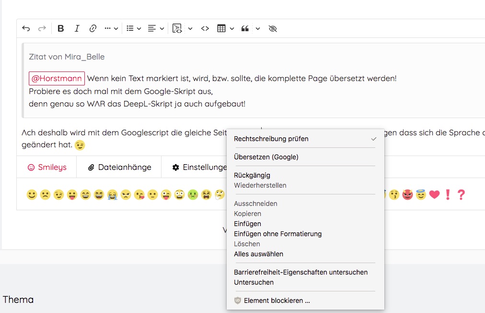This screenshot has height=313, width=485.
Task: Insert inline code with angle brackets icon
Action: (205, 29)
